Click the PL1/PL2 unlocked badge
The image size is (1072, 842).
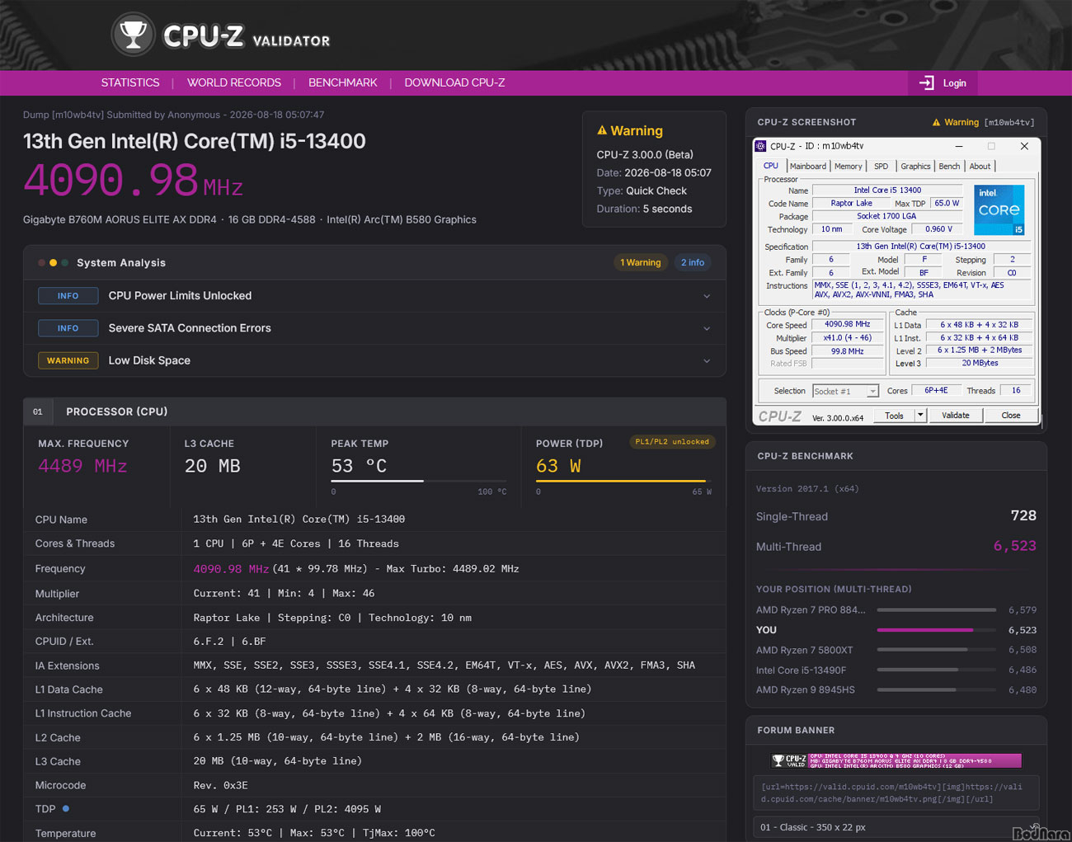click(x=672, y=441)
